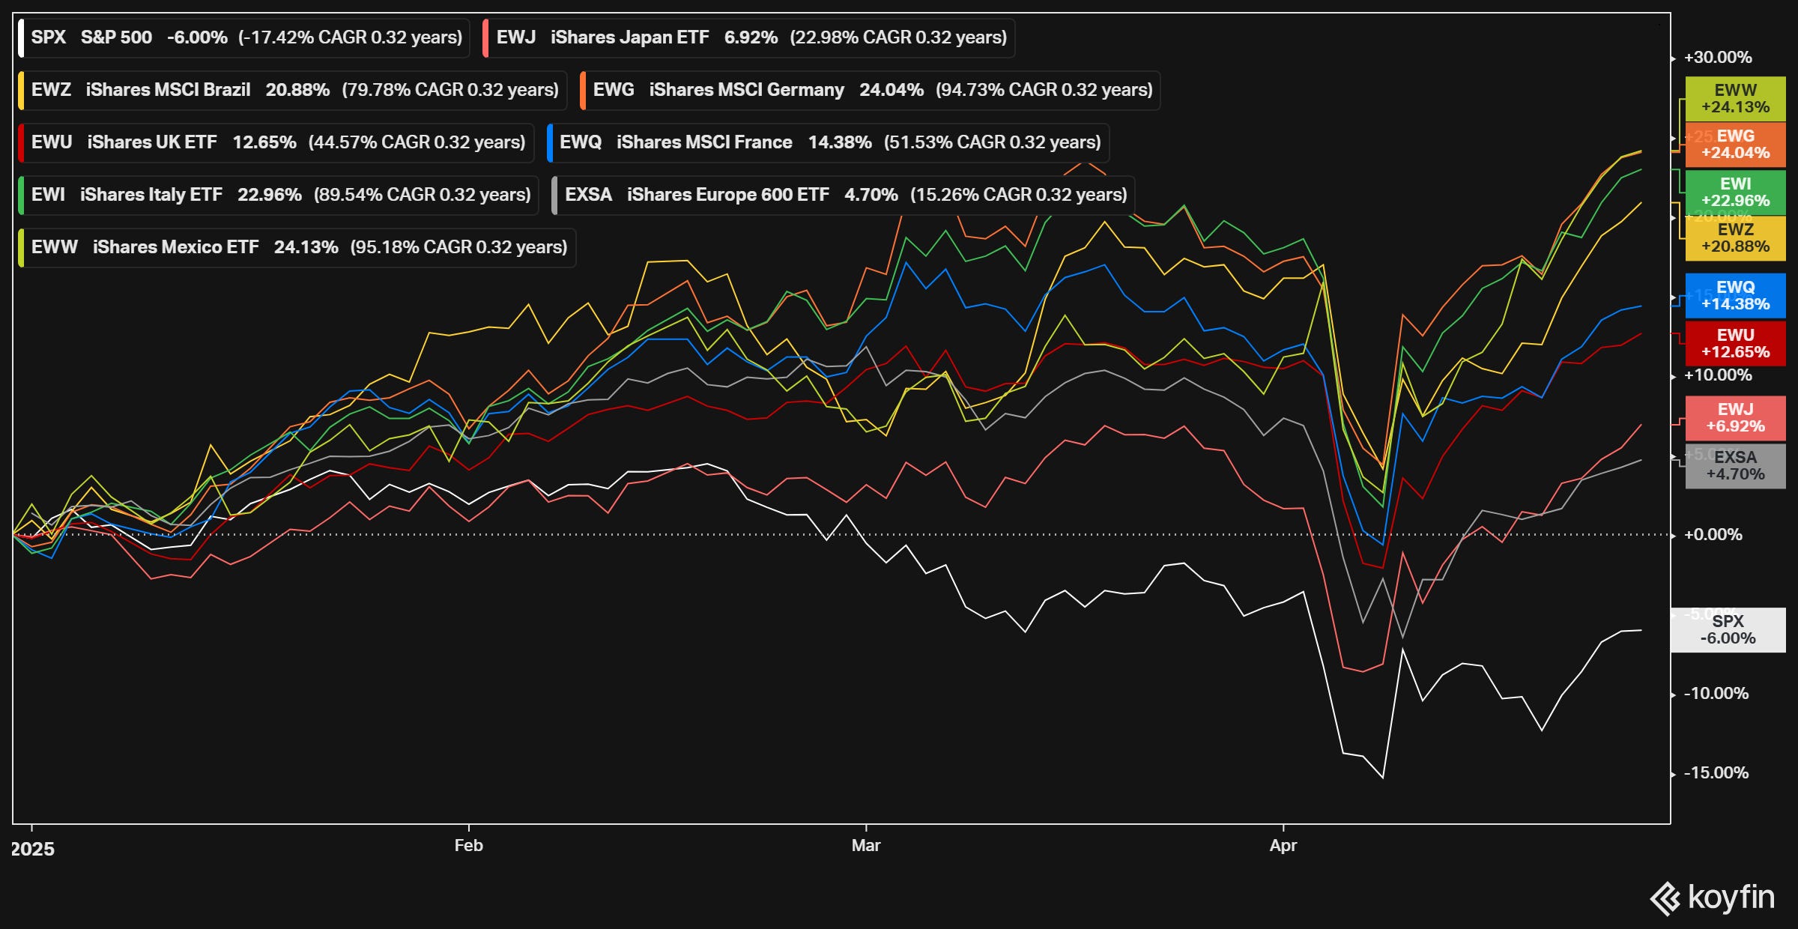Click the +30.00% y-axis label
The height and width of the screenshot is (929, 1798).
[1718, 58]
